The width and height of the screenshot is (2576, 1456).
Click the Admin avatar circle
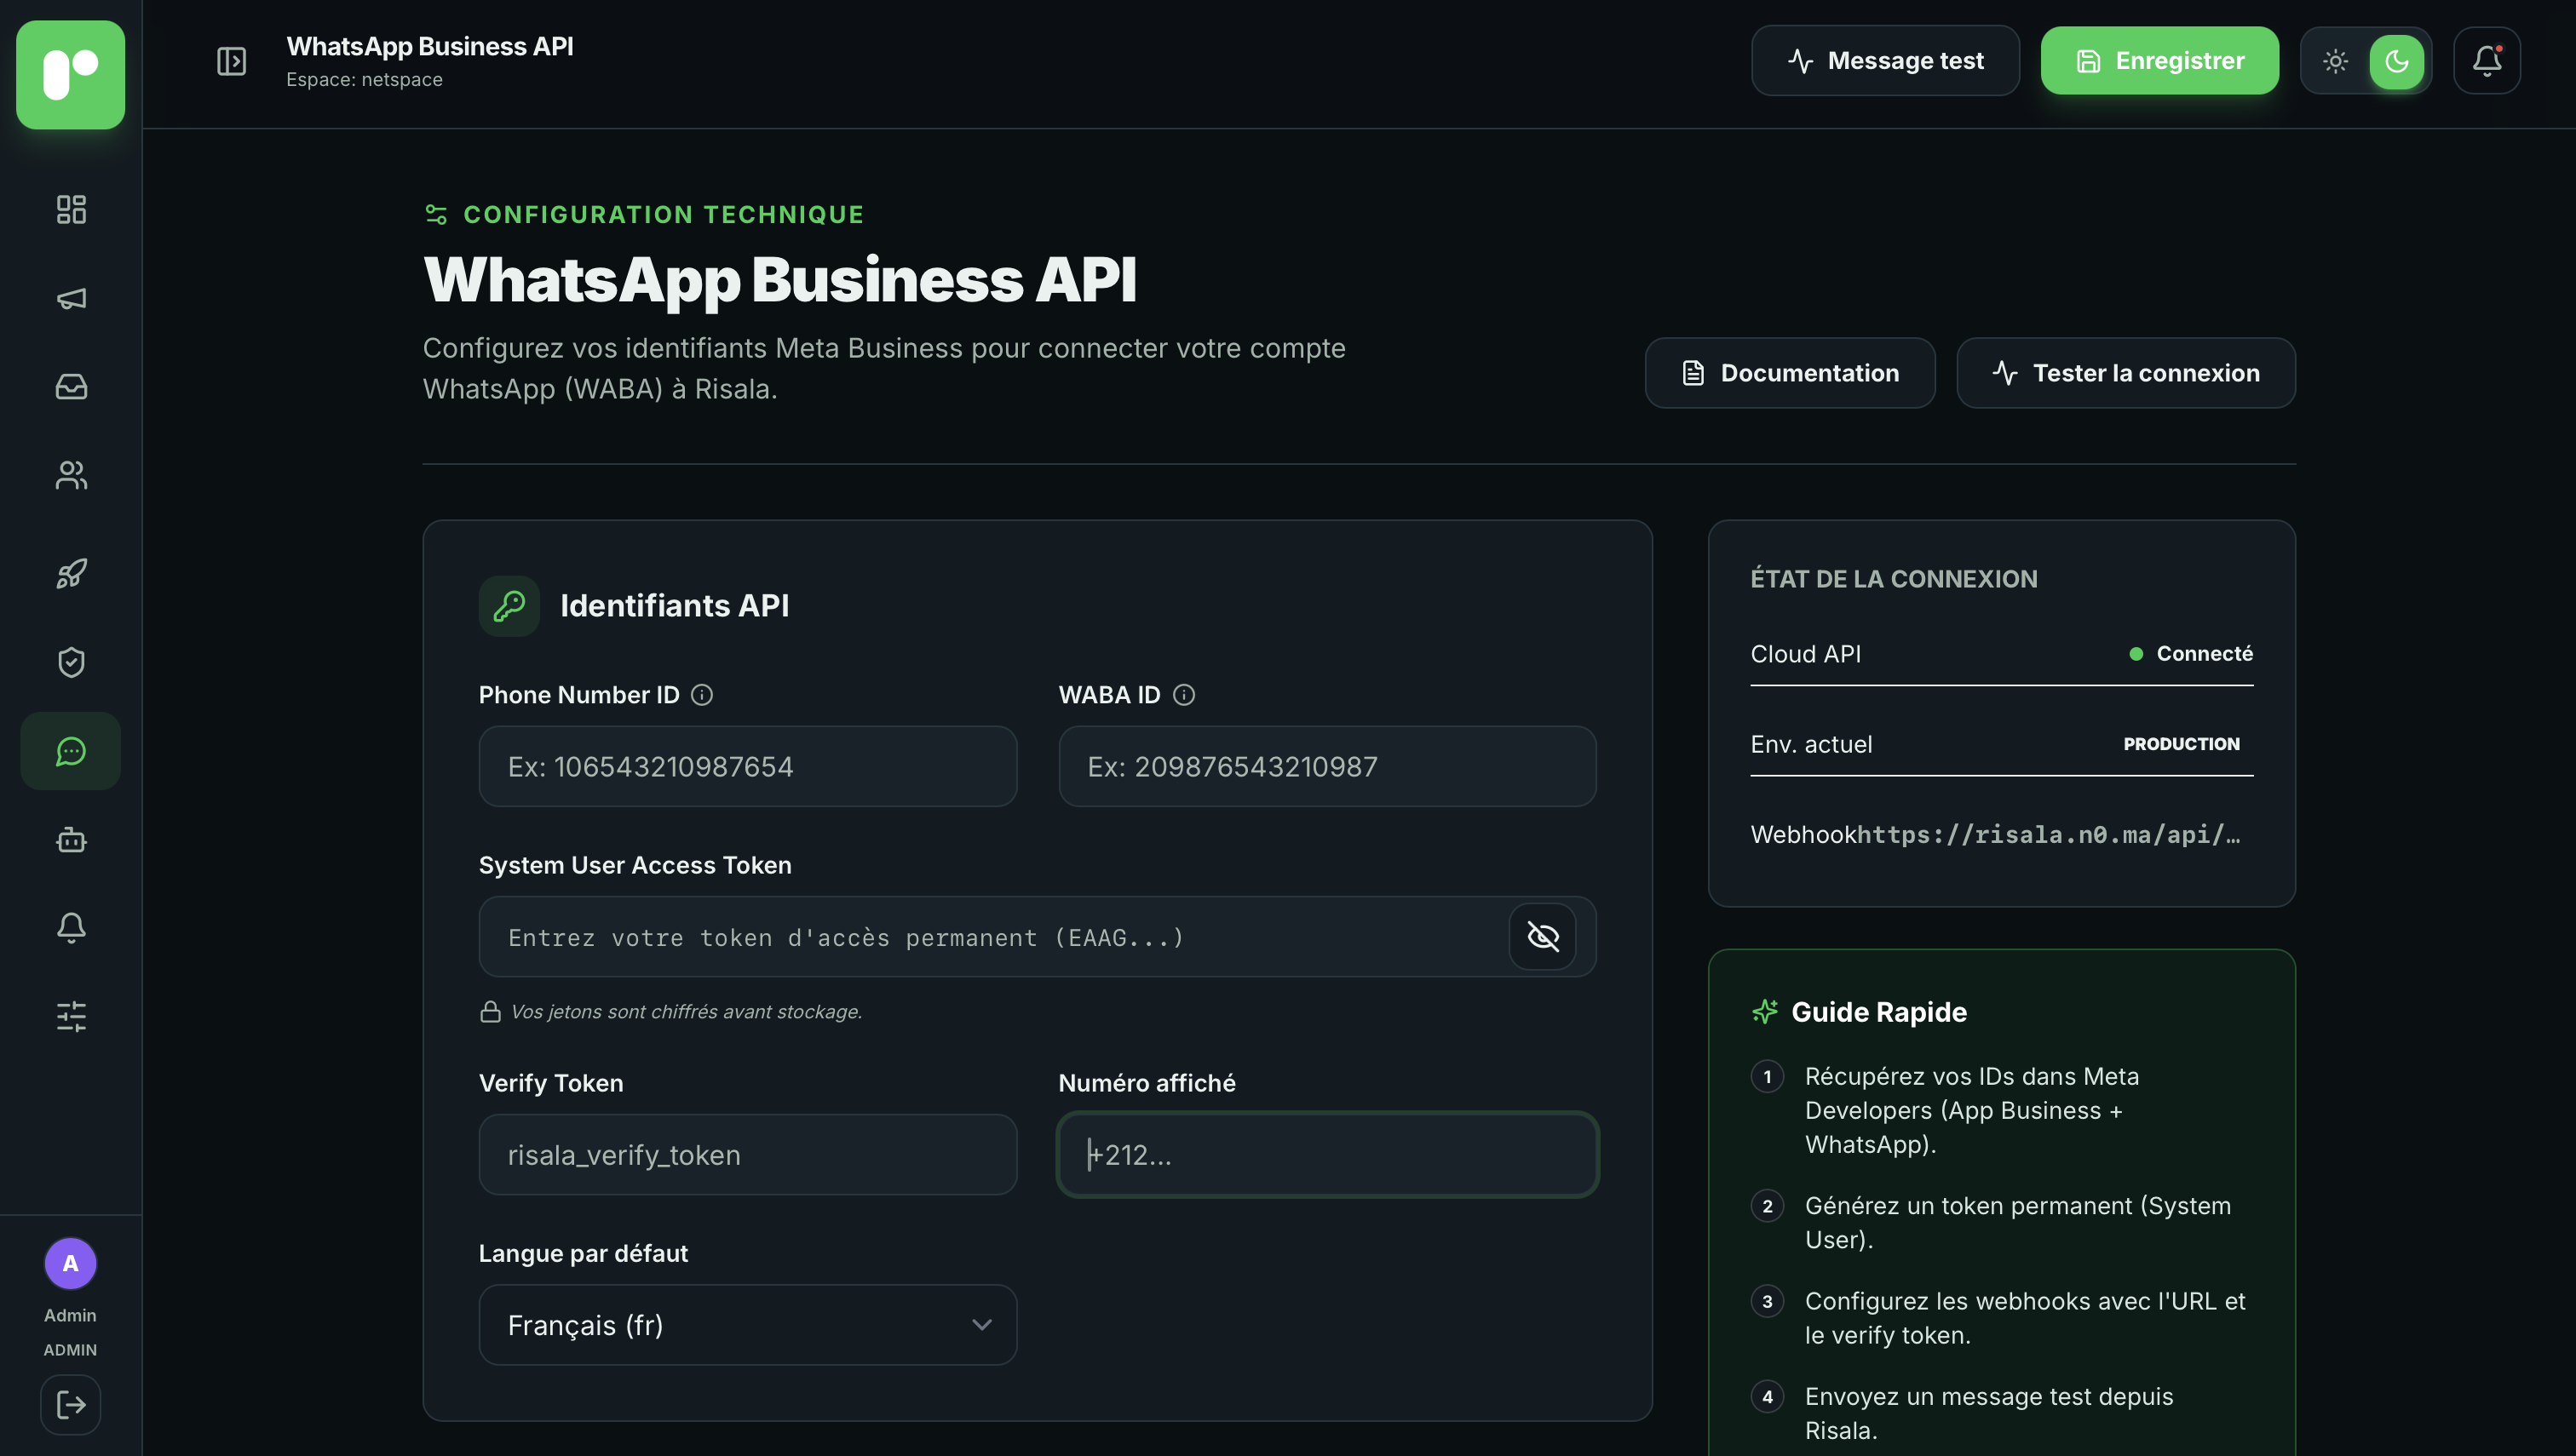(x=71, y=1264)
